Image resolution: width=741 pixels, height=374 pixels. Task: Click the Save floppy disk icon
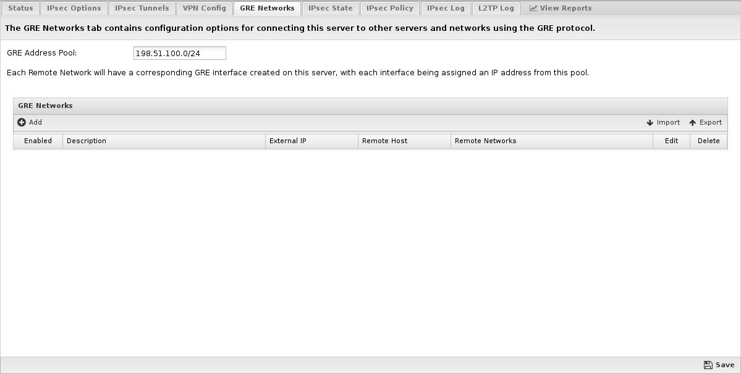708,365
